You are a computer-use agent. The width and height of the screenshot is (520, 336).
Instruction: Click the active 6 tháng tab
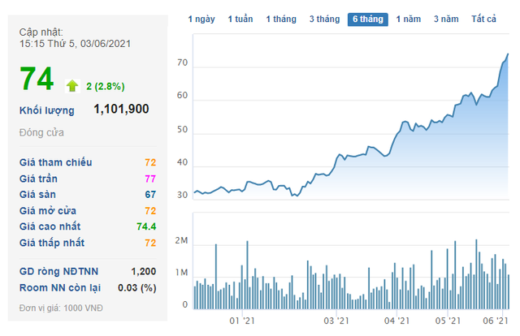[x=367, y=19]
